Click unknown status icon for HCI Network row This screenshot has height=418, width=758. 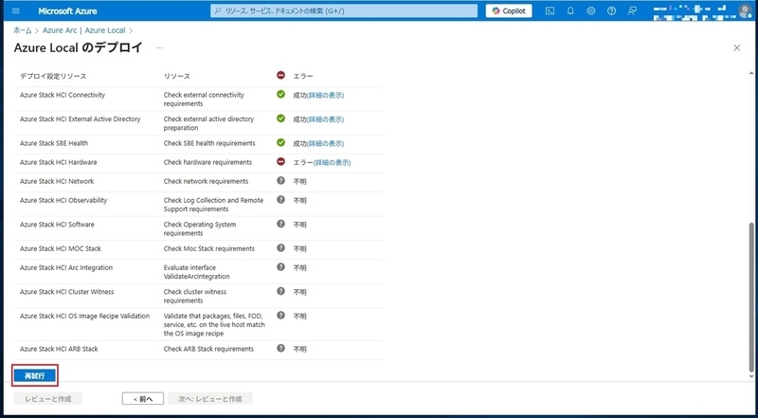280,180
